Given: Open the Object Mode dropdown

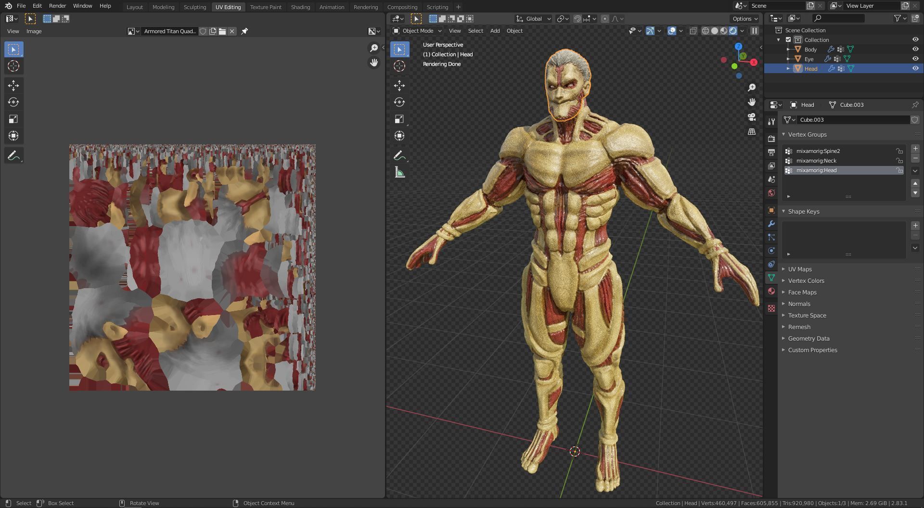Looking at the screenshot, I should [x=417, y=31].
